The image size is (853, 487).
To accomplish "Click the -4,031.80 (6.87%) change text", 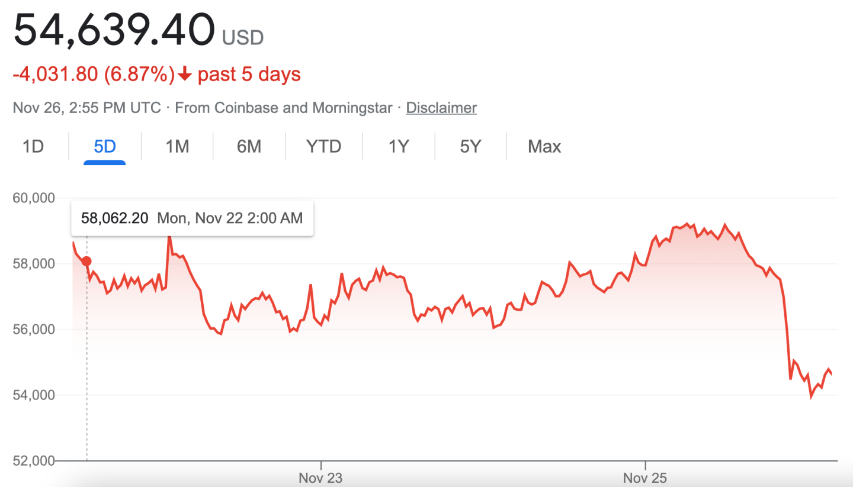I will 94,75.
